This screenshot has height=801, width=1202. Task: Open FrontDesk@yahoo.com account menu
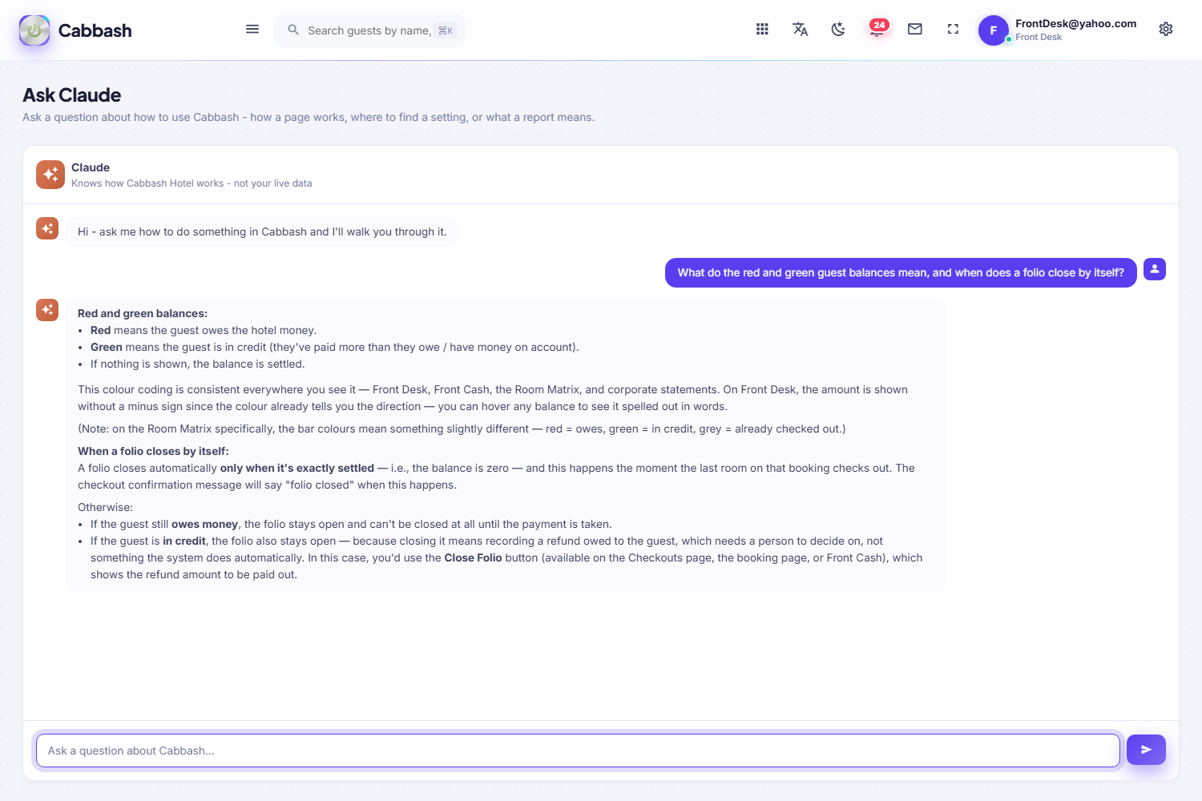pos(1075,23)
